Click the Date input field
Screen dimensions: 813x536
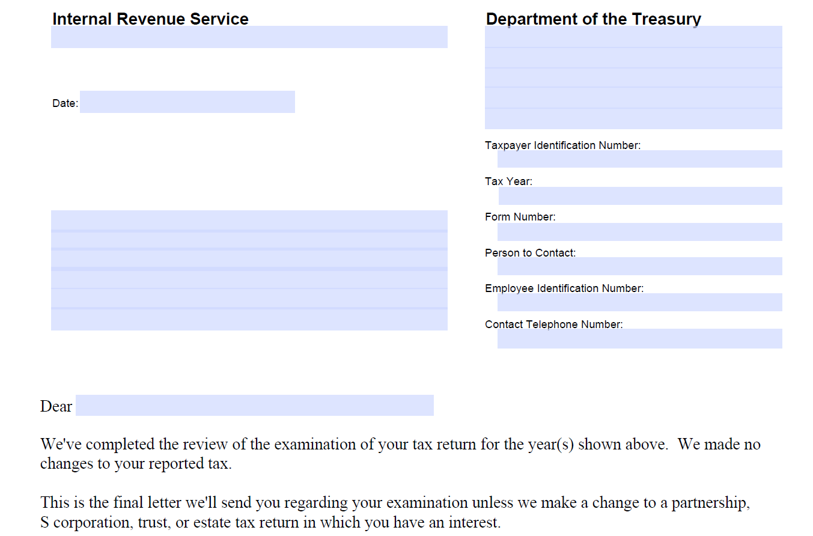coord(187,102)
